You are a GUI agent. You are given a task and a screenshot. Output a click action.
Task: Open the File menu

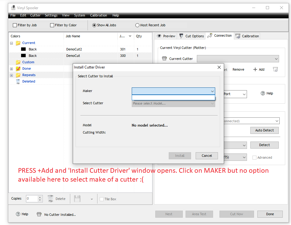13,15
